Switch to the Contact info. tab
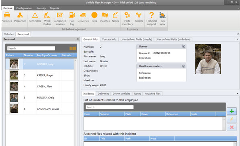This screenshot has height=146, width=240. [109, 39]
